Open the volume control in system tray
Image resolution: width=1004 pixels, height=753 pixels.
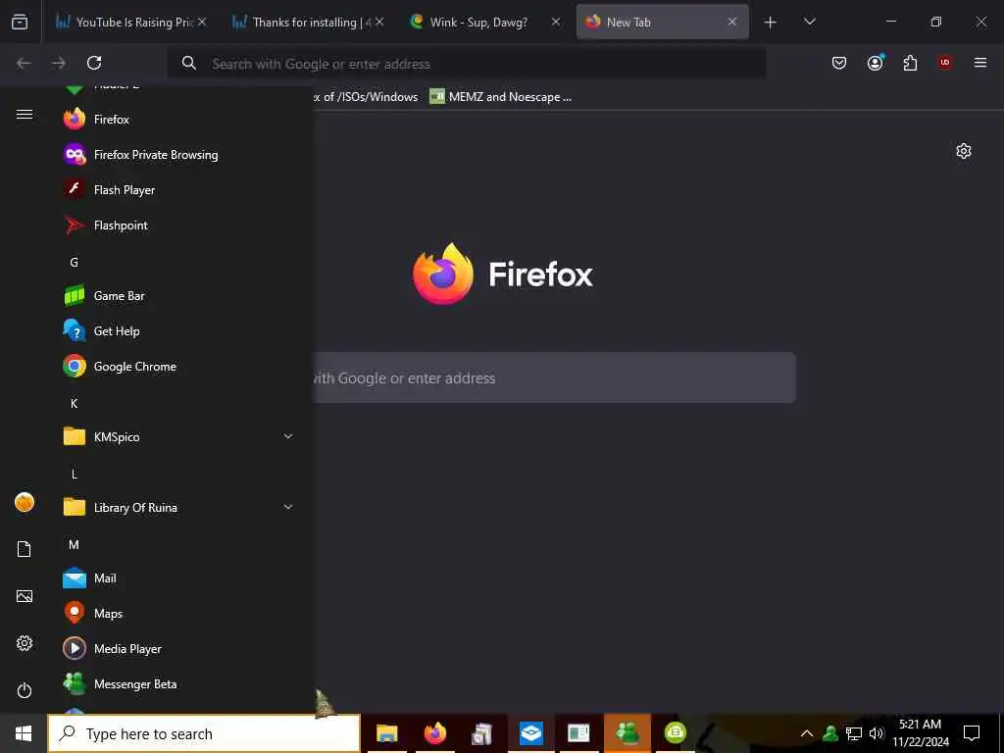[x=877, y=733]
